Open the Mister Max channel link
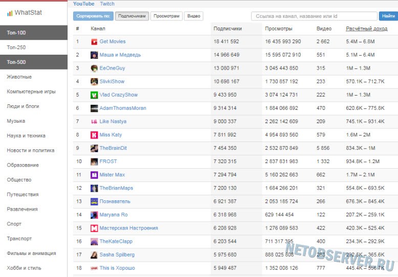 pos(112,175)
